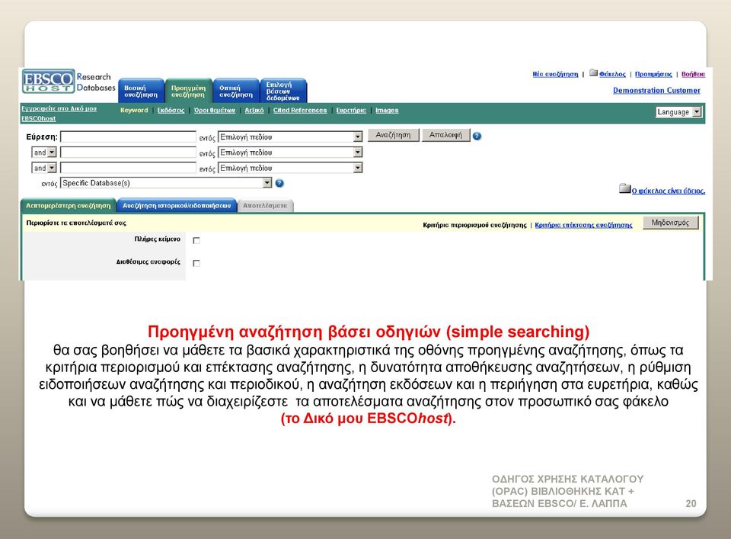This screenshot has height=539, width=731.
Task: Open the Specific Database(s) dropdown
Action: pyautogui.click(x=166, y=183)
